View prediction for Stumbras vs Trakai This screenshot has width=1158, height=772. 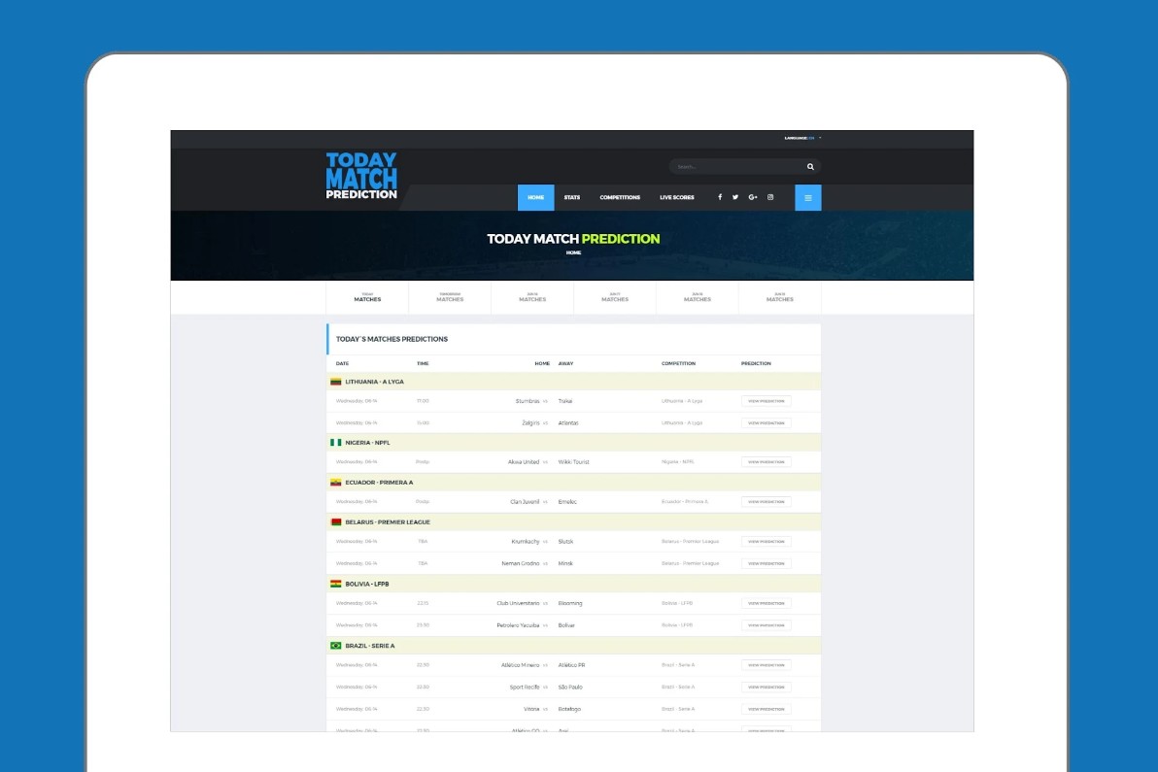[766, 401]
